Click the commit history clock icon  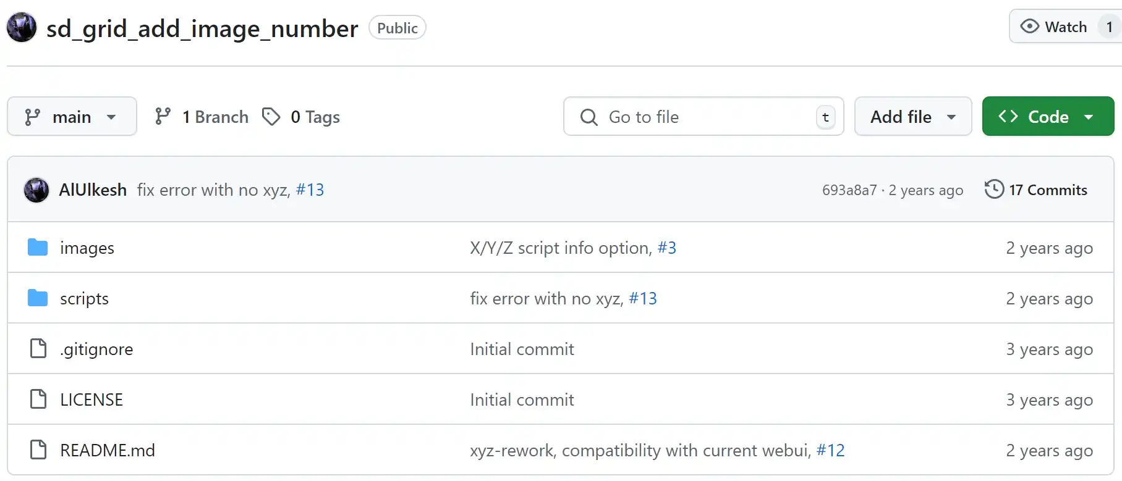[994, 189]
